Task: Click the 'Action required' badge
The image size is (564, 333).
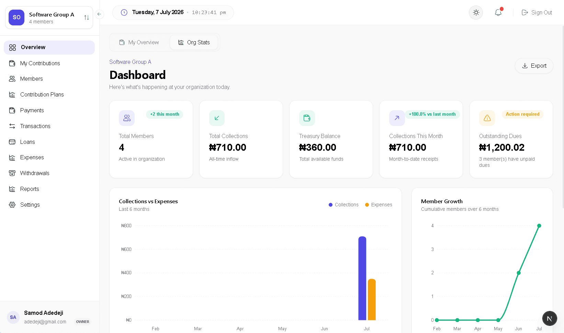Action: click(x=522, y=114)
